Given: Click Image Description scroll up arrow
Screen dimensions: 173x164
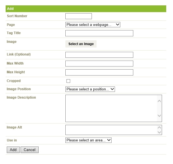Looking at the screenshot, I should tap(159, 101).
